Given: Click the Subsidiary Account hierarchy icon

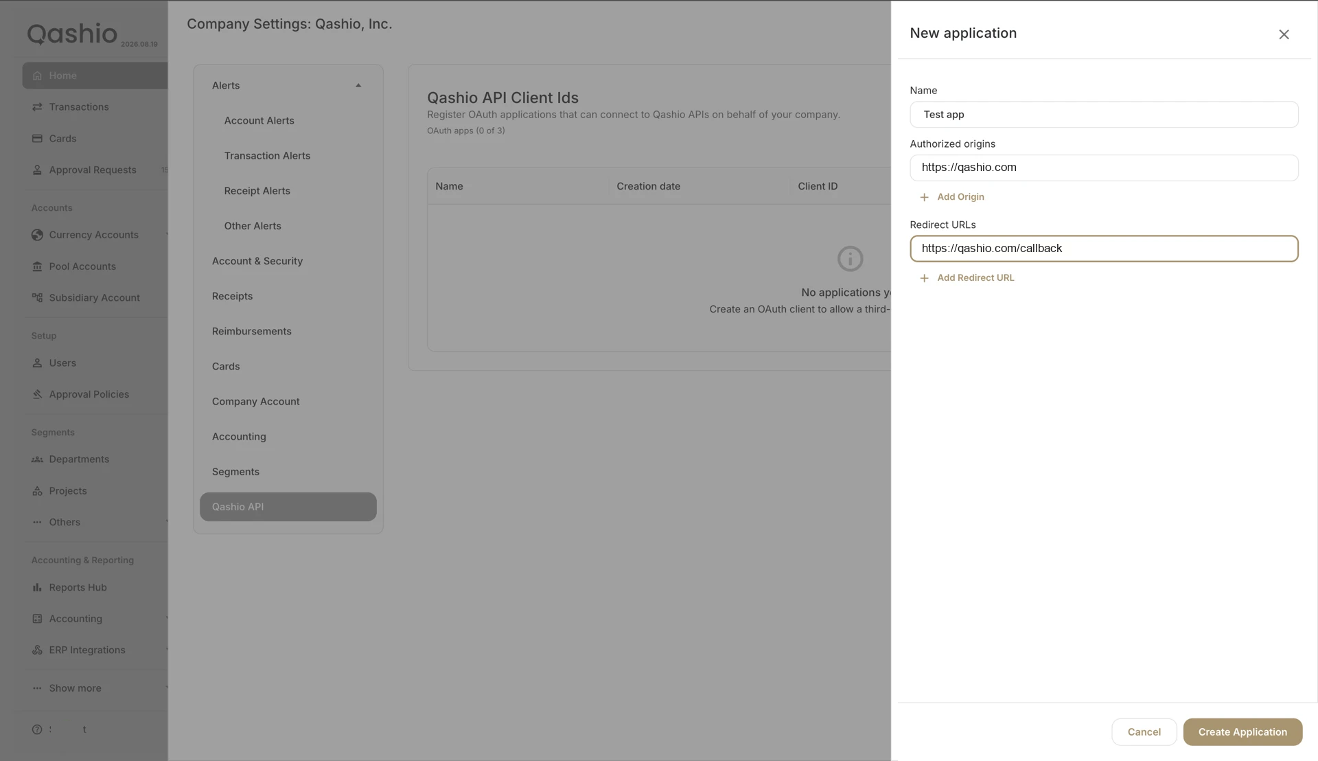Looking at the screenshot, I should (37, 297).
